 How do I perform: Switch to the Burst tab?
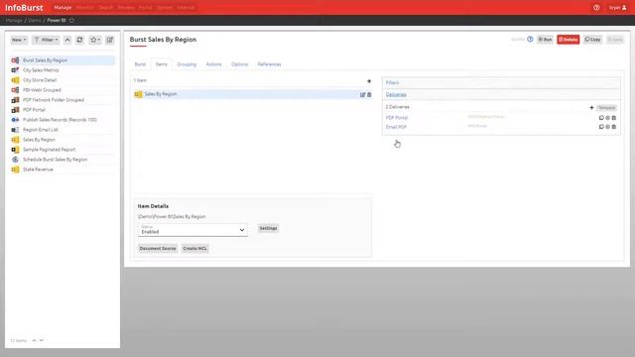(x=140, y=64)
